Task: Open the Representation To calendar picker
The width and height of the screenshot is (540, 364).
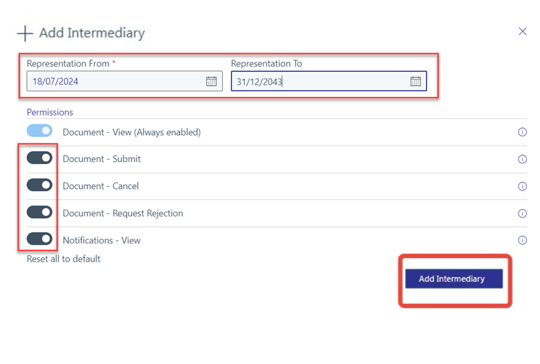Action: tap(415, 82)
